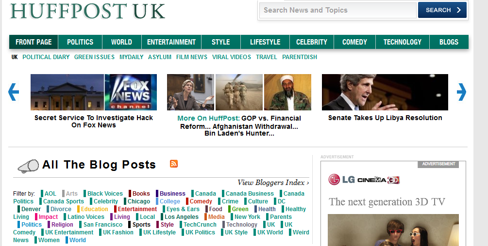Filter blog posts by TechCrunch
This screenshot has width=488, height=246.
click(200, 225)
